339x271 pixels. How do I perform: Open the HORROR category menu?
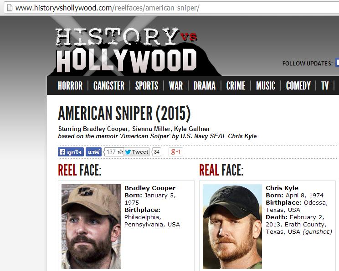[70, 85]
